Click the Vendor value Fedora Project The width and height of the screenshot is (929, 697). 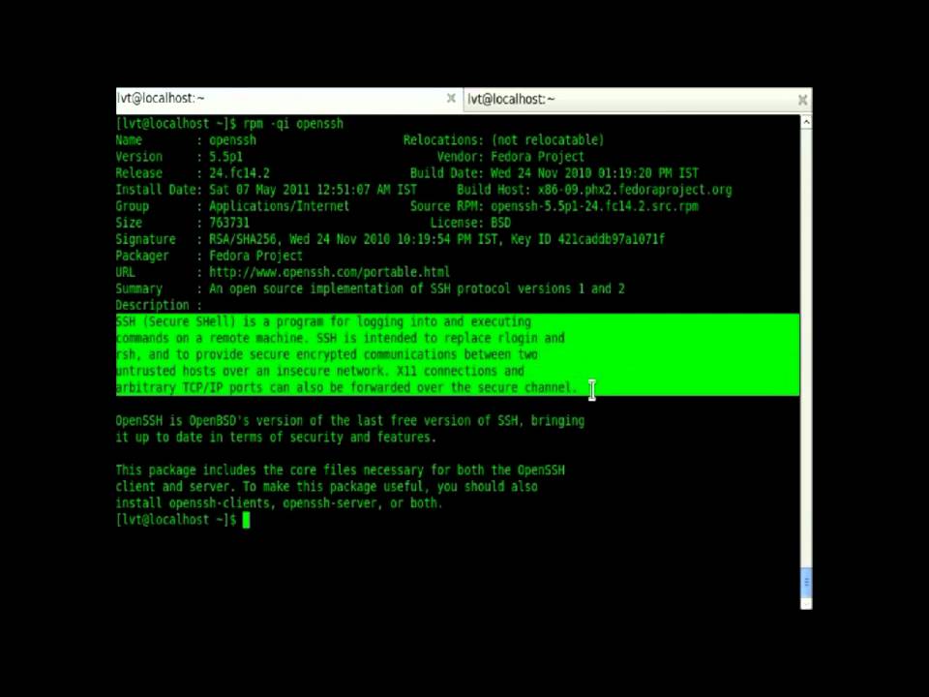(537, 157)
